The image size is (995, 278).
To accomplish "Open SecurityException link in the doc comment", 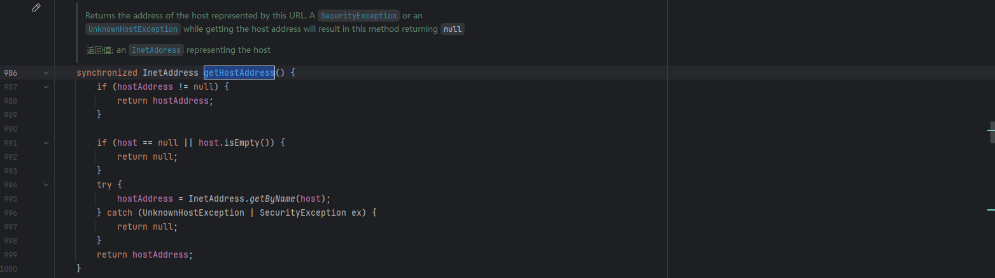I will click(x=358, y=15).
